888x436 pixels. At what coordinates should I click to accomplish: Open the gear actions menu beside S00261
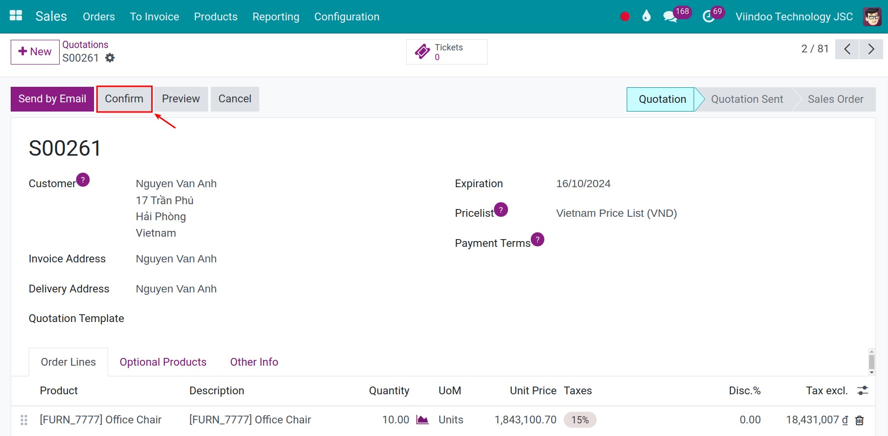[110, 58]
